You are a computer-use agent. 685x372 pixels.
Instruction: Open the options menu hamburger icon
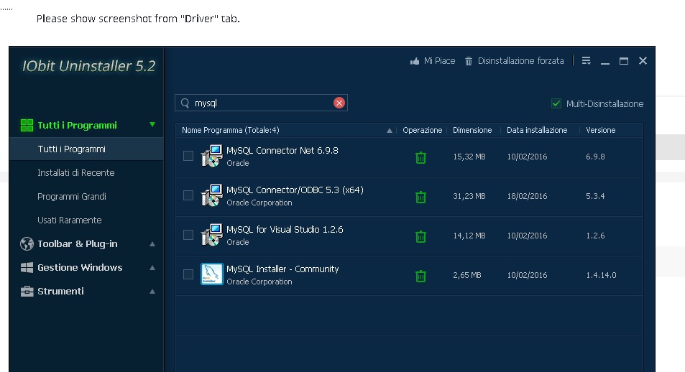point(587,61)
